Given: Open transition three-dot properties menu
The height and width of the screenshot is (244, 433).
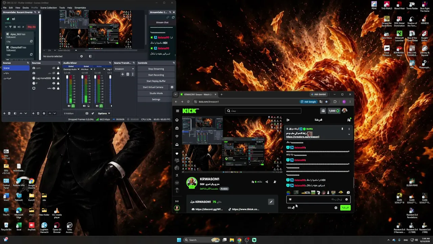Looking at the screenshot, I should (x=133, y=74).
